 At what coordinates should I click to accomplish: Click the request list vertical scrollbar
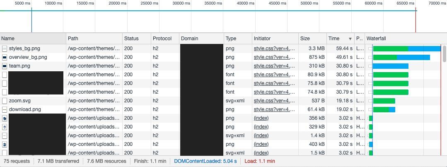(444, 53)
